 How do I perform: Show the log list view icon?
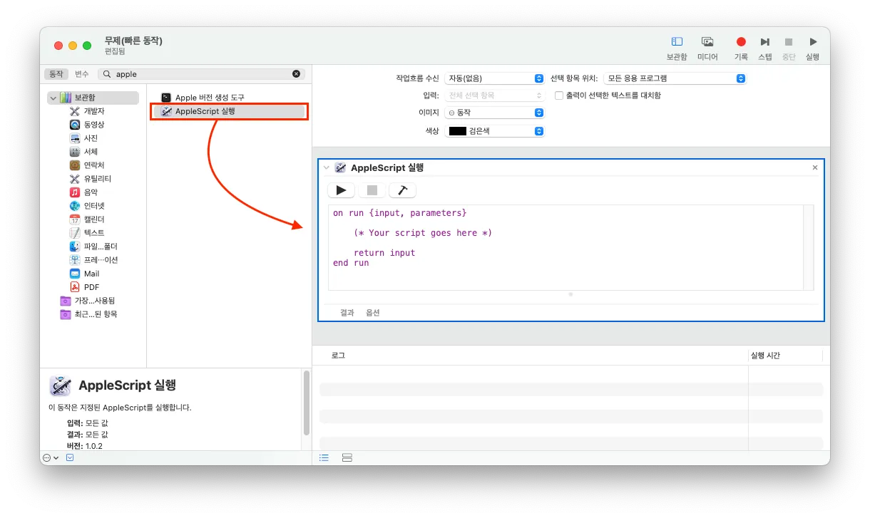(x=324, y=457)
